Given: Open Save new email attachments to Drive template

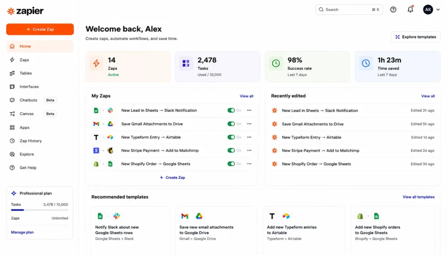Looking at the screenshot, I should click(216, 231).
